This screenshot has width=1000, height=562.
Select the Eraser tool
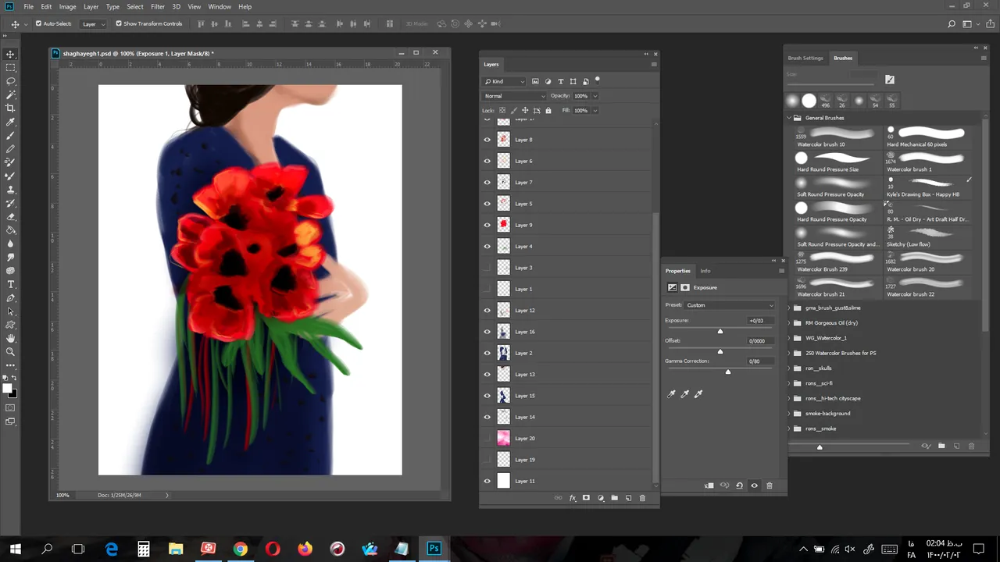pyautogui.click(x=11, y=216)
